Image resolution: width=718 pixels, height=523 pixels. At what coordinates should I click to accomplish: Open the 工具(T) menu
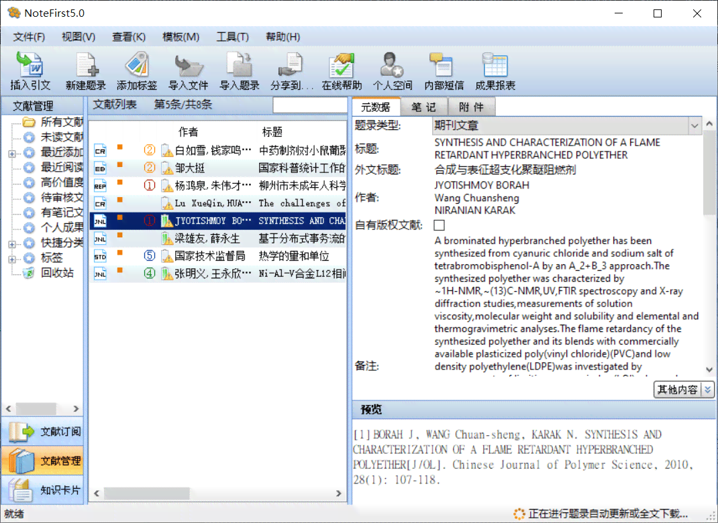tap(233, 37)
